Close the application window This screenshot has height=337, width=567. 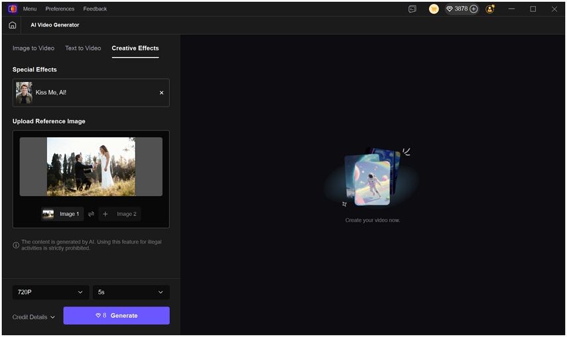point(554,9)
